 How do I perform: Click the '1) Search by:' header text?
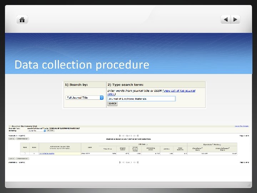[76, 85]
